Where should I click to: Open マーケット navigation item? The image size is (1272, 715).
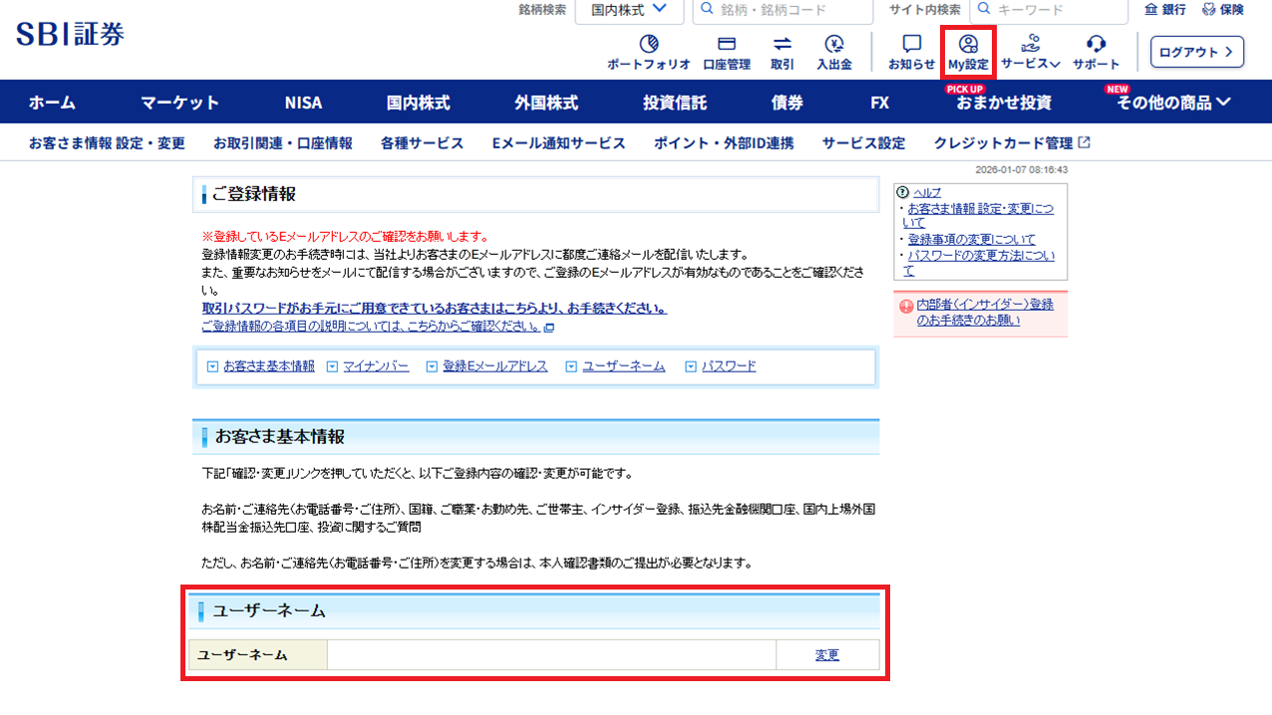(179, 103)
